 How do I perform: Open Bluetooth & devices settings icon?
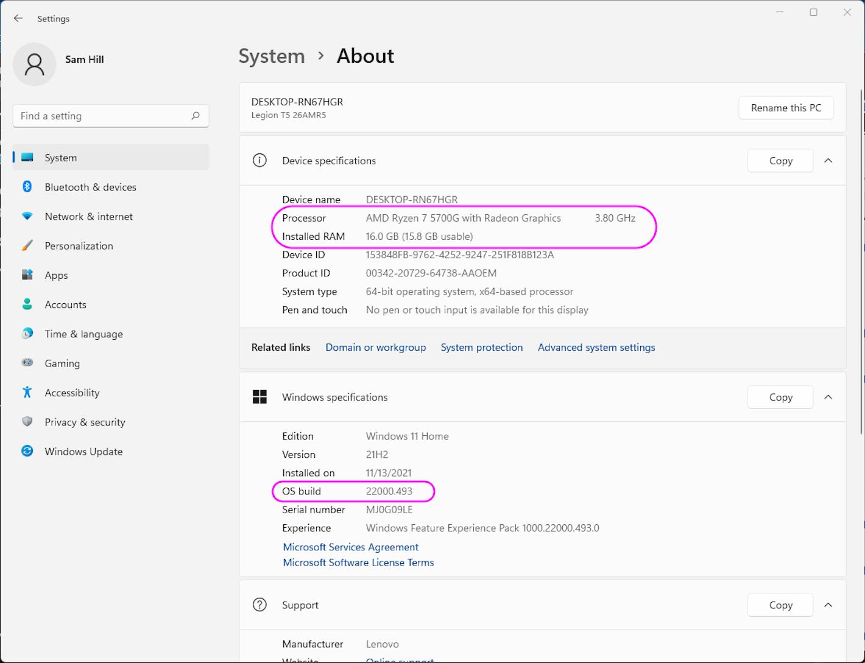pos(27,187)
